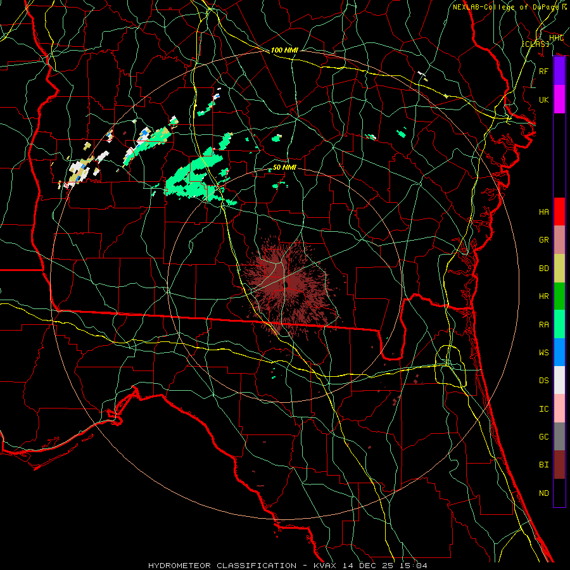Image resolution: width=570 pixels, height=570 pixels.
Task: Pick the RA light-green legend swatch
Action: (x=559, y=324)
